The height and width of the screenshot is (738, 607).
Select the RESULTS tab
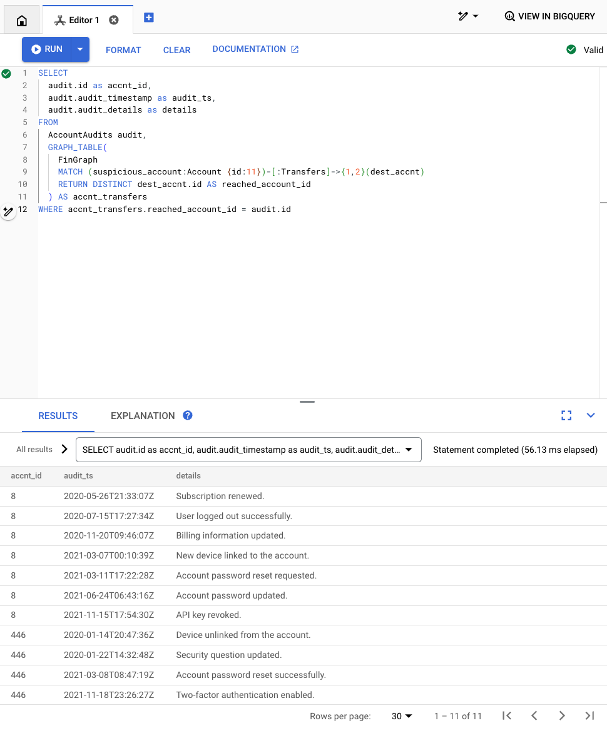coord(58,416)
